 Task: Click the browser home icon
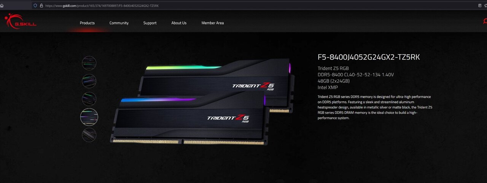(x=2, y=6)
